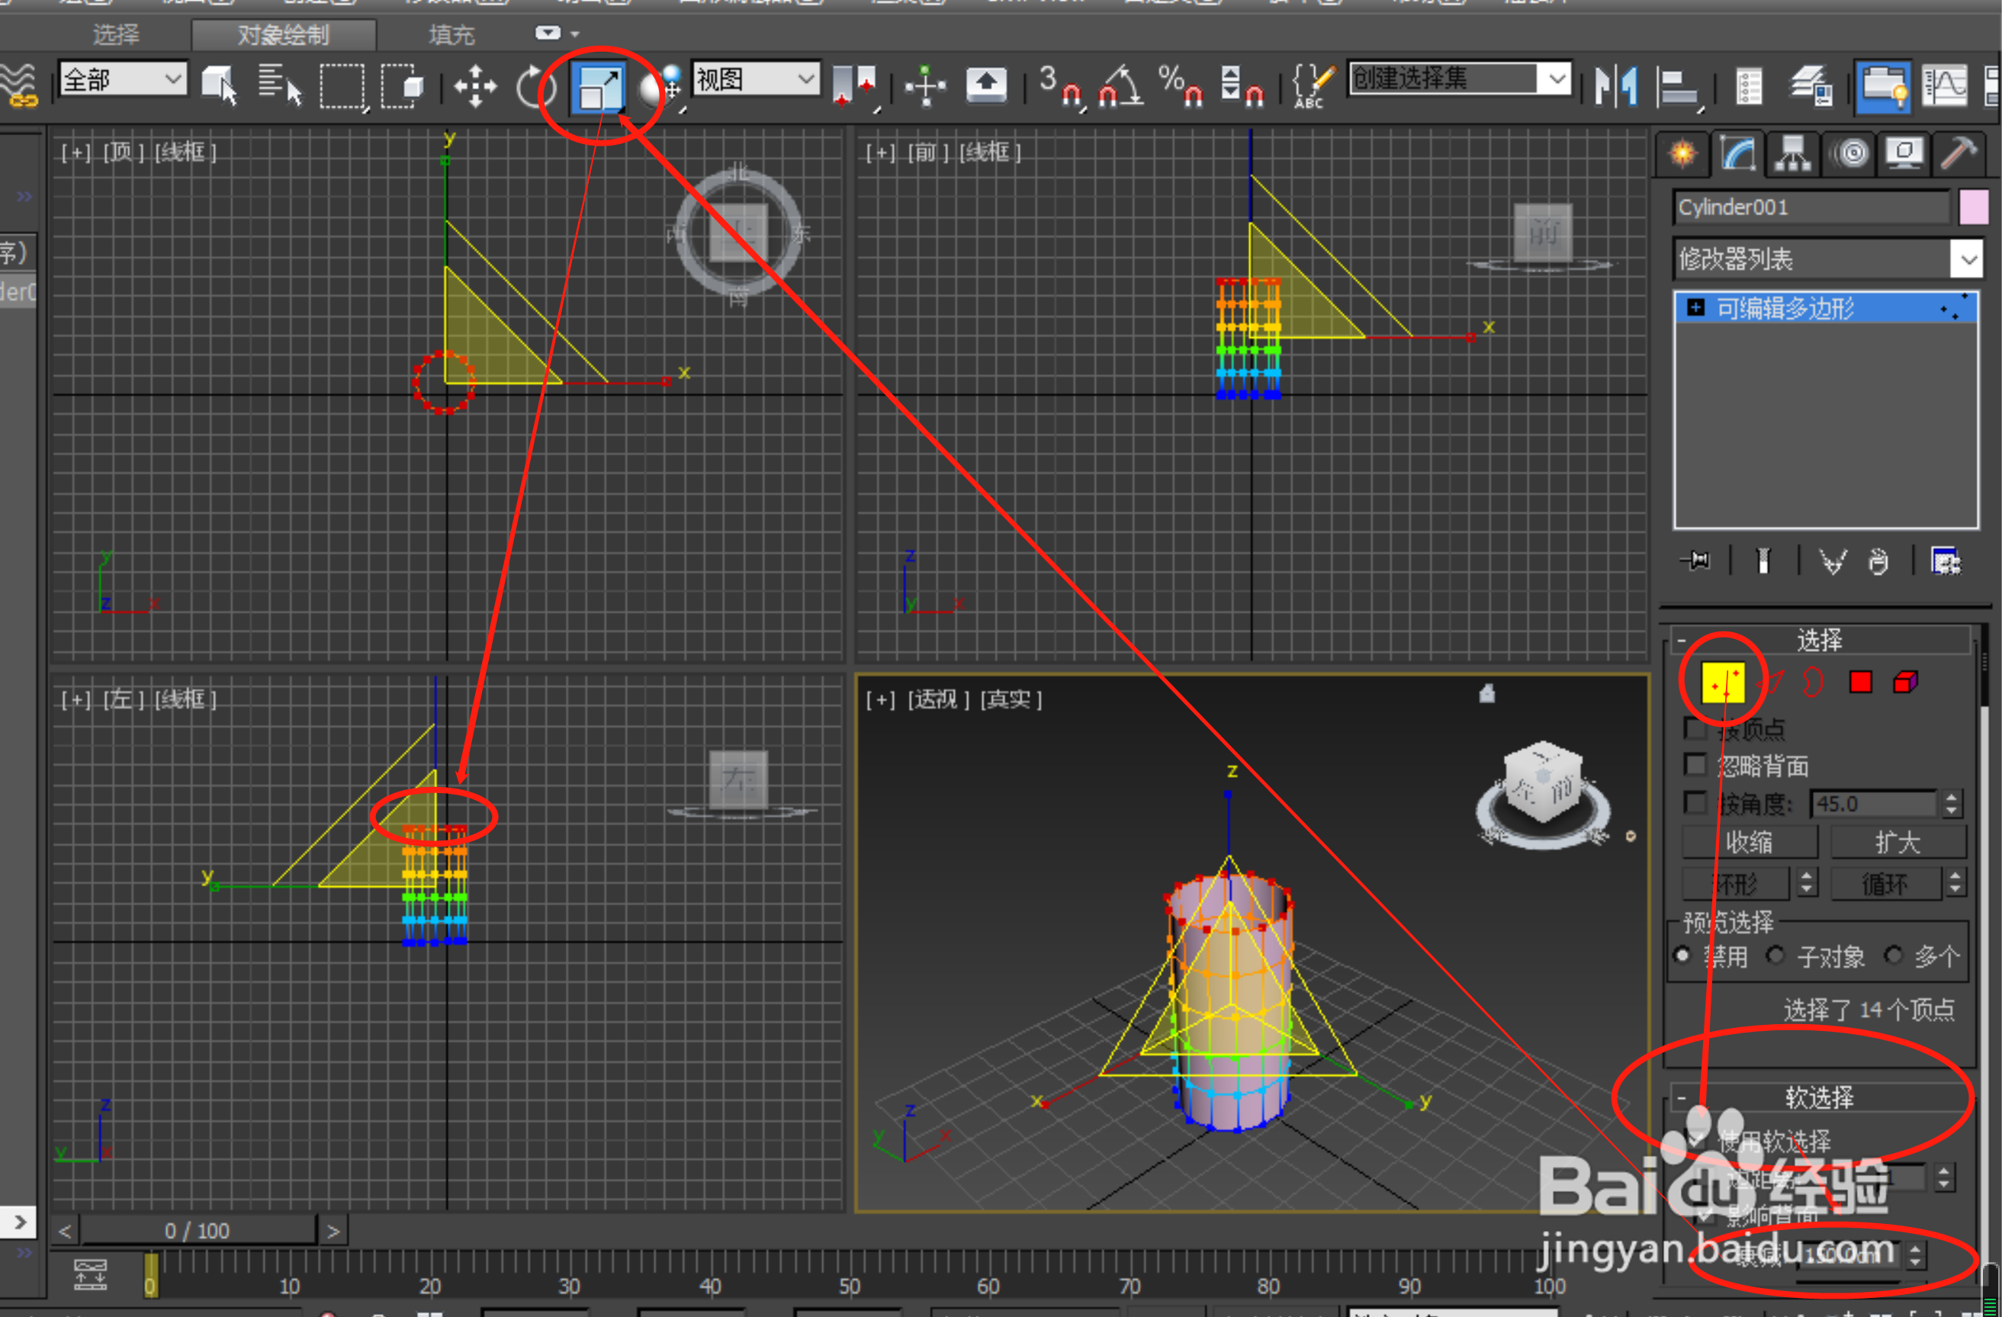This screenshot has height=1317, width=2002.
Task: Switch to the 对象绘制 ribbon tab
Action: pos(284,35)
